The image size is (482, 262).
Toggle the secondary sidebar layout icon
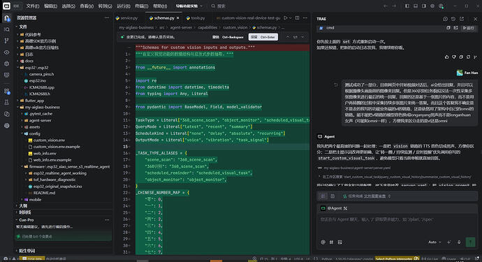click(424, 6)
